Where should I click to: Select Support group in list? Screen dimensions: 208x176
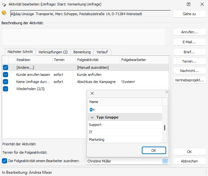click(x=125, y=125)
